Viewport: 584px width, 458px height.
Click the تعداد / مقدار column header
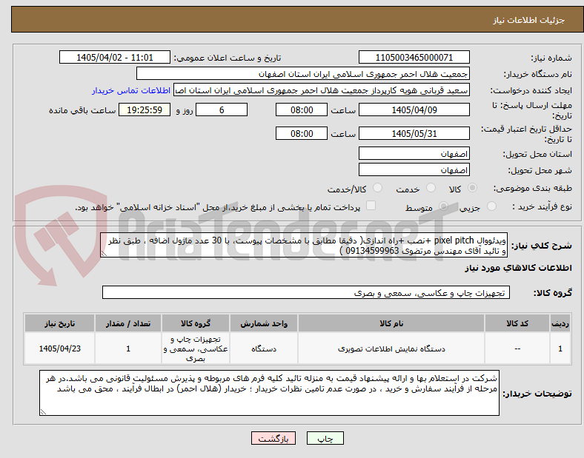coord(128,323)
